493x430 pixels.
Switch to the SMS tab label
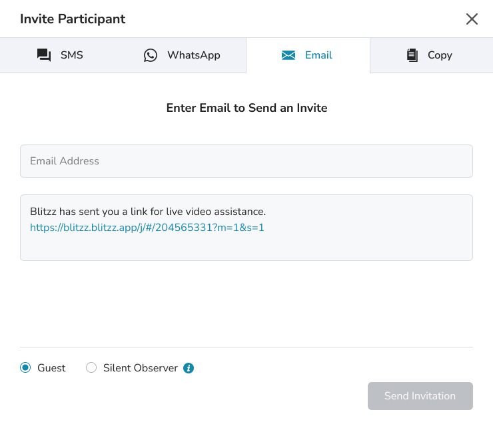click(x=72, y=55)
